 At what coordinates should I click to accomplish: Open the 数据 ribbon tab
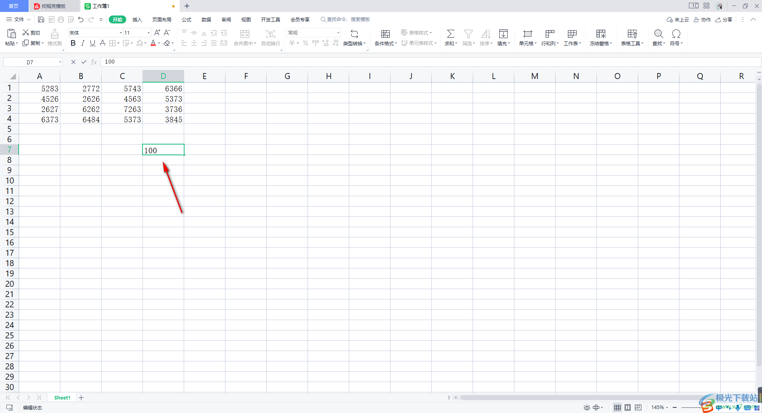[206, 19]
